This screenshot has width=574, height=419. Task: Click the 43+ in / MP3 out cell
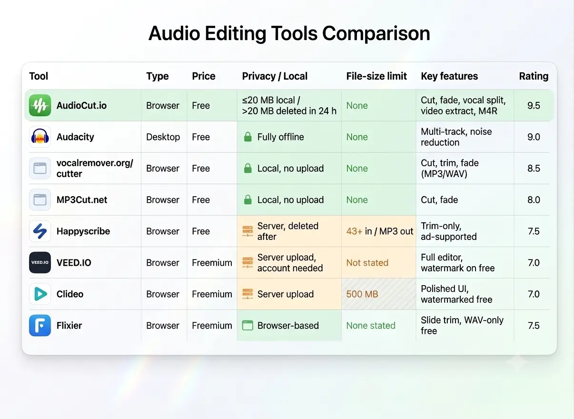pyautogui.click(x=380, y=231)
